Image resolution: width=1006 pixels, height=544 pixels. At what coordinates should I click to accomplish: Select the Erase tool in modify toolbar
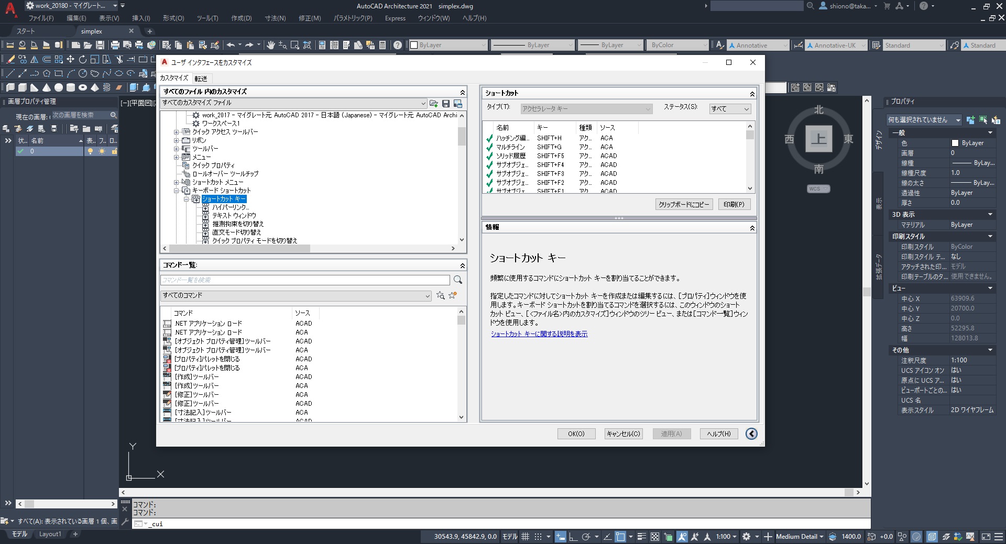click(x=10, y=59)
